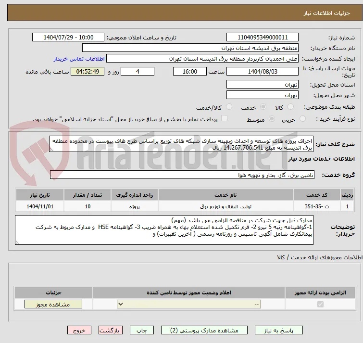Click the تعداد / مقدار column header
363x343 pixels.
click(x=88, y=195)
